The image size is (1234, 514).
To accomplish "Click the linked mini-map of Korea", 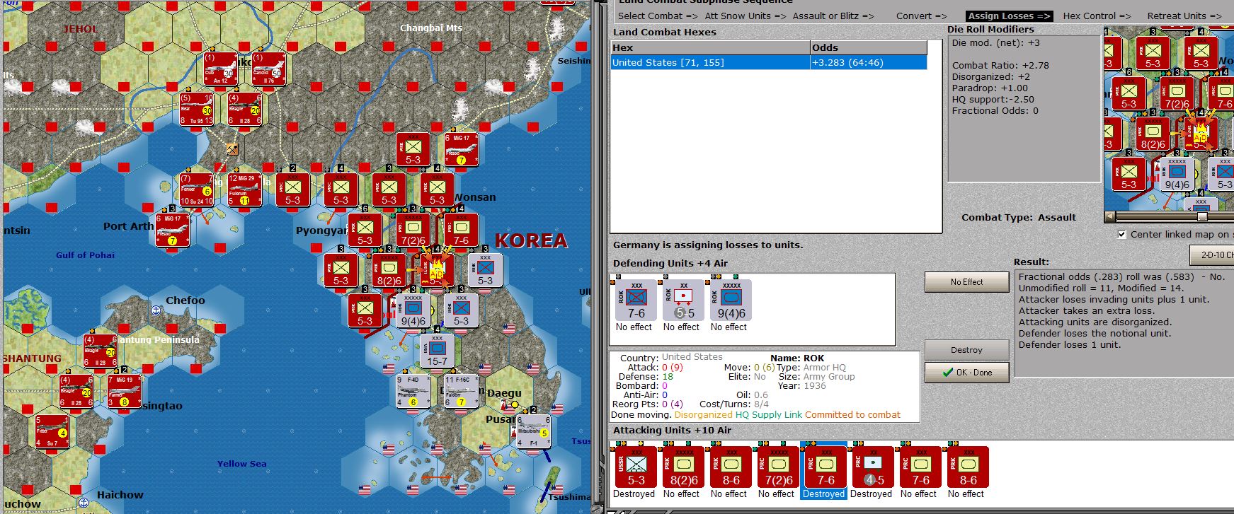I will pos(1169,119).
